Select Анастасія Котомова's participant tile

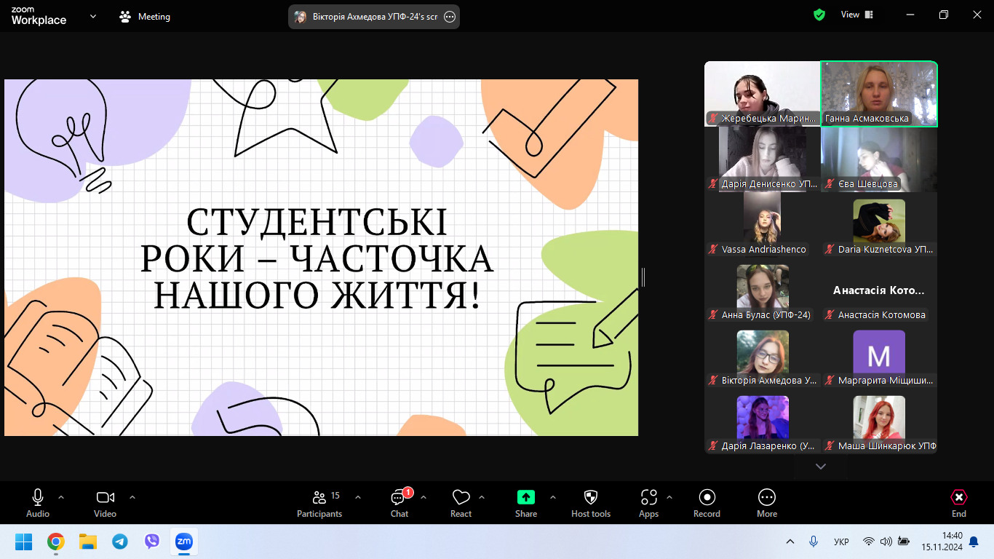(879, 290)
